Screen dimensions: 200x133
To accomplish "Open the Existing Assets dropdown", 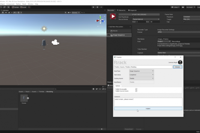I will (141, 78).
